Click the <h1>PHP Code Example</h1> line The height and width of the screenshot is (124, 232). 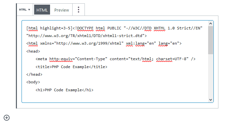64,90
